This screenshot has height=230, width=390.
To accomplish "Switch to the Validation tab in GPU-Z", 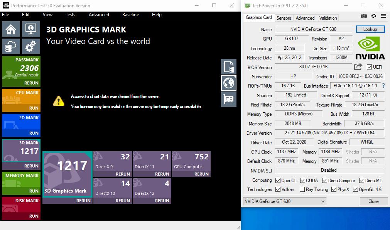I will (328, 18).
